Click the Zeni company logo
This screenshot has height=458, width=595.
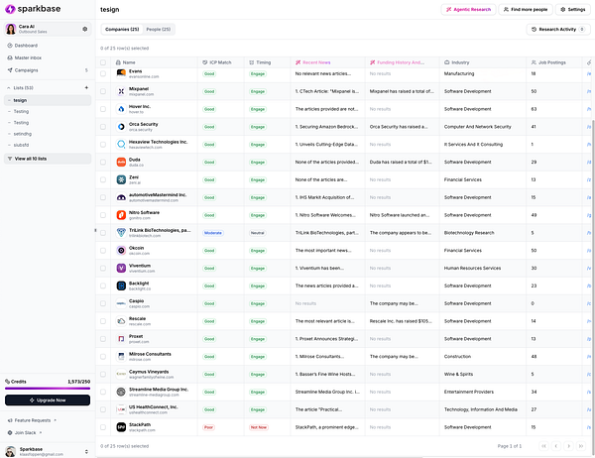(x=121, y=179)
